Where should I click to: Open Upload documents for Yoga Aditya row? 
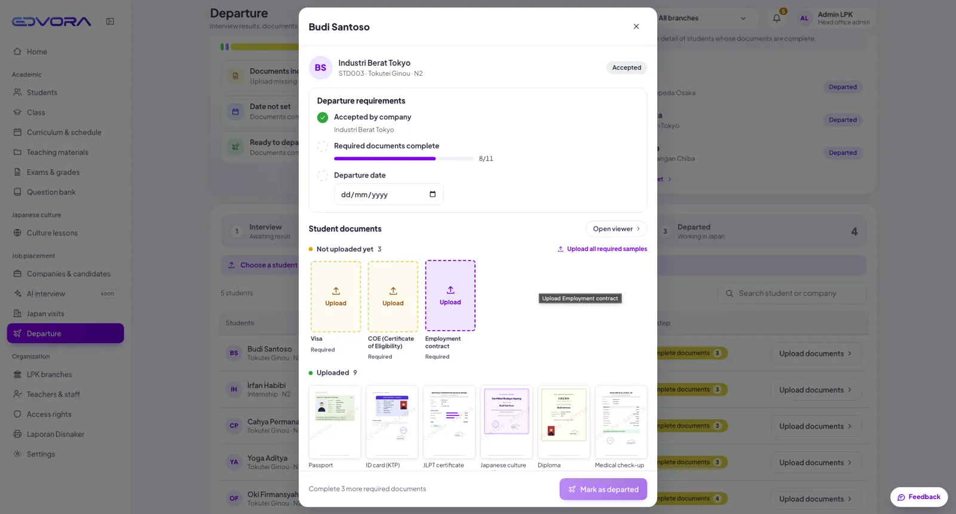click(816, 463)
